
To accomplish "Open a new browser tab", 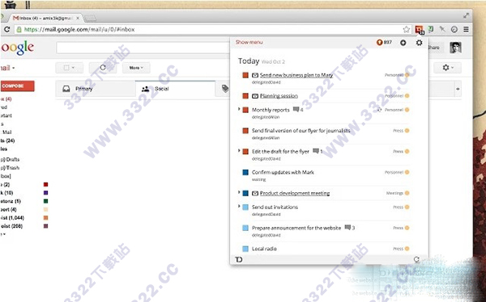I will click(90, 19).
